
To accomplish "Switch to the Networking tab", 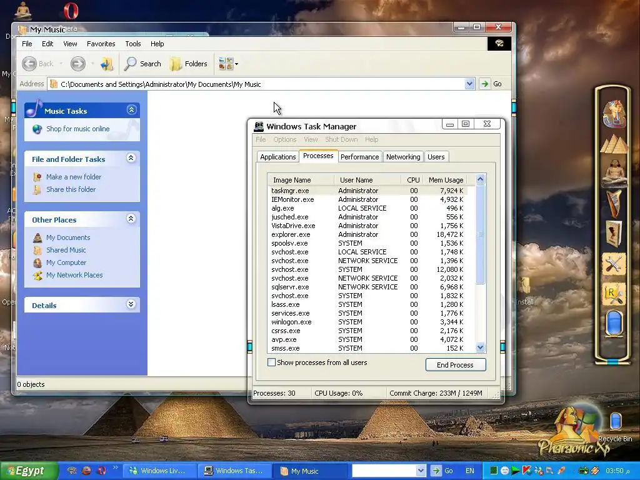I will point(403,157).
